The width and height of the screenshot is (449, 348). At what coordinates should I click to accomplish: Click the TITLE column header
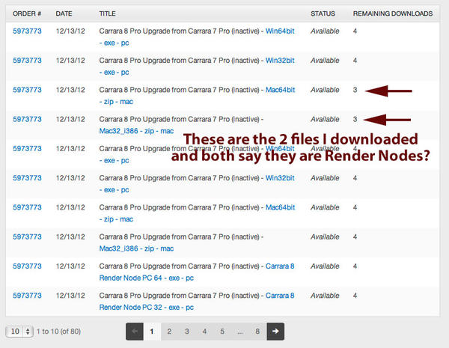click(107, 13)
